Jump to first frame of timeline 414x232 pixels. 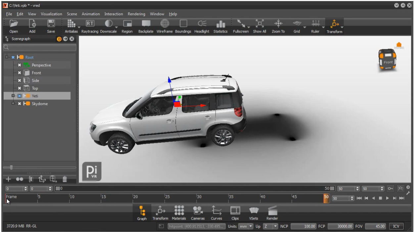(x=359, y=198)
